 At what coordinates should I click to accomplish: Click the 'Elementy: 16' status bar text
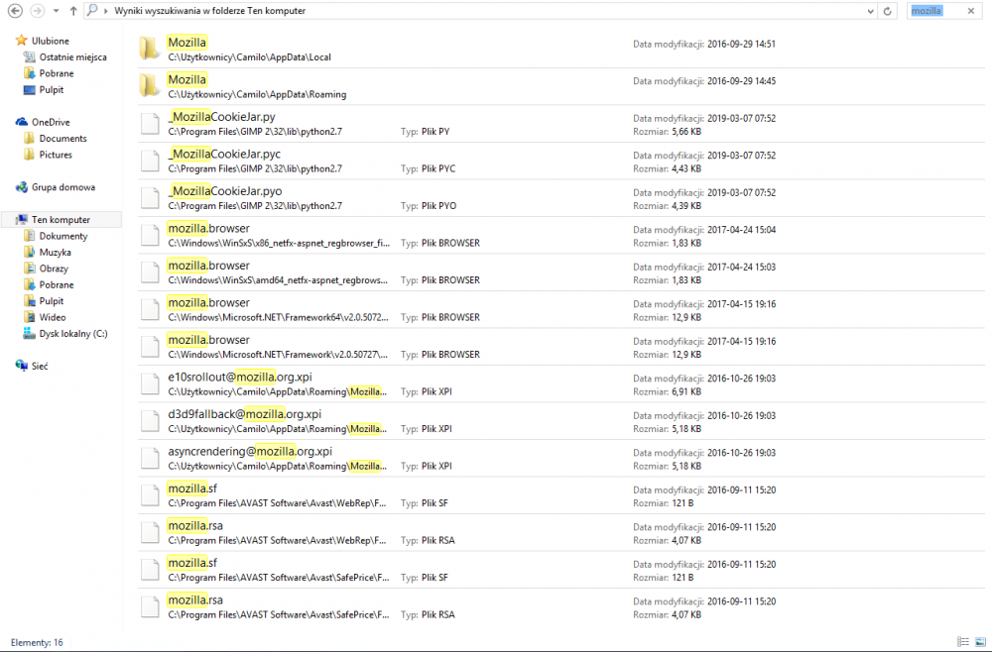coord(37,642)
